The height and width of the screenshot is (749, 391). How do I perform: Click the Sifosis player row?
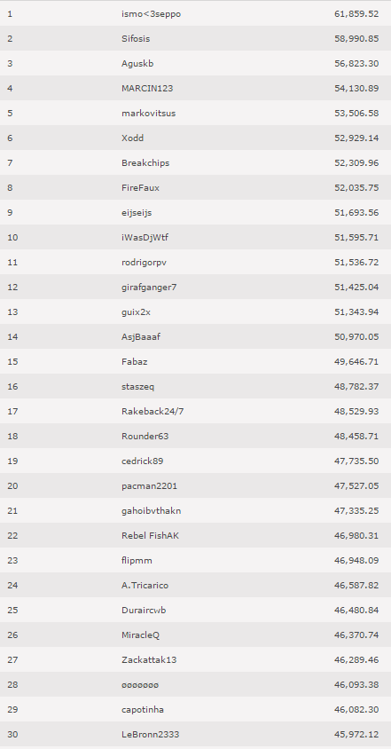pos(195,38)
